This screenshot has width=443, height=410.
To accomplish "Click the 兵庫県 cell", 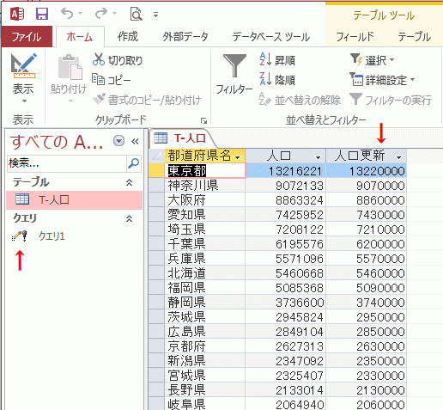I will pyautogui.click(x=205, y=259).
